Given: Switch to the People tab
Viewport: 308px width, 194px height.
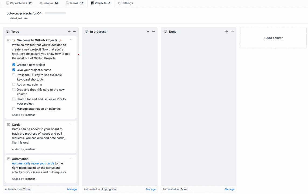Looking at the screenshot, I should click(x=49, y=3).
